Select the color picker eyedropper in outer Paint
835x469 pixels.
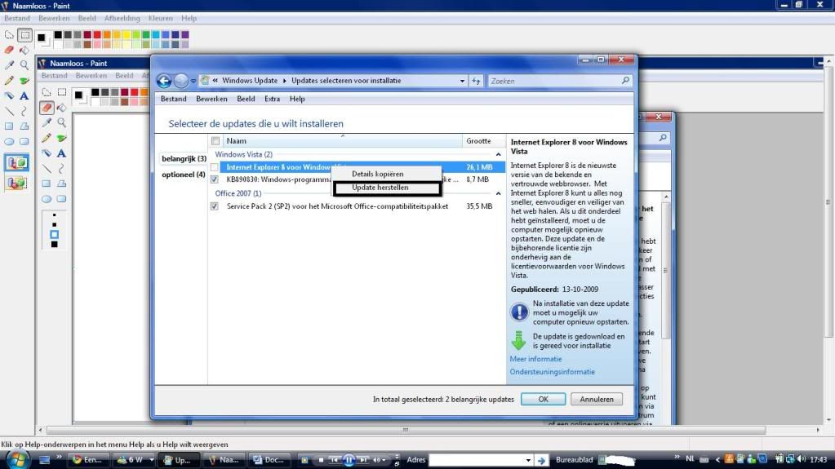point(9,65)
